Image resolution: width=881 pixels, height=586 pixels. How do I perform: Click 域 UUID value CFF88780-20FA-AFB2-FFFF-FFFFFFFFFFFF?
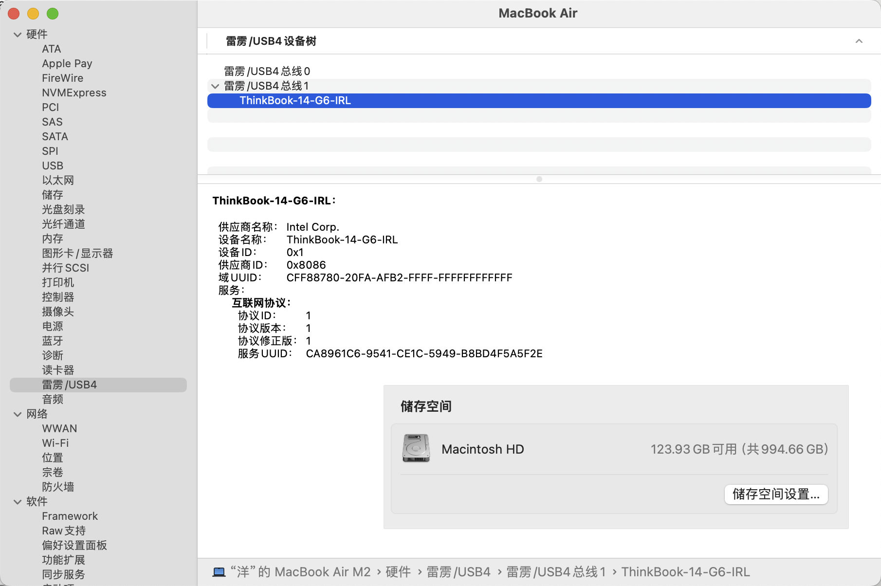399,278
